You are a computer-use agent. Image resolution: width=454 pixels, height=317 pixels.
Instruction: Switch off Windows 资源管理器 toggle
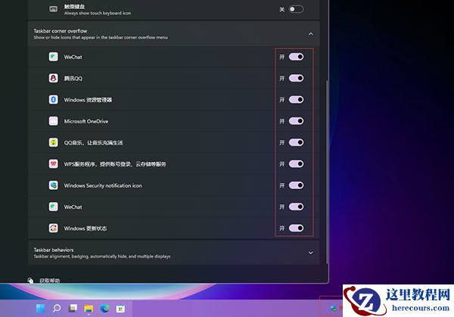pyautogui.click(x=296, y=100)
